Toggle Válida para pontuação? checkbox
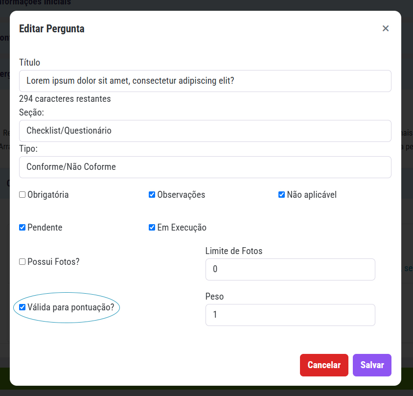 [x=23, y=307]
